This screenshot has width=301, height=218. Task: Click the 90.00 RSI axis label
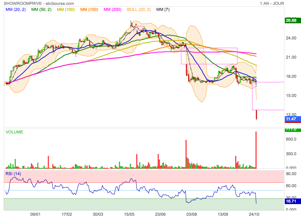[291, 174]
